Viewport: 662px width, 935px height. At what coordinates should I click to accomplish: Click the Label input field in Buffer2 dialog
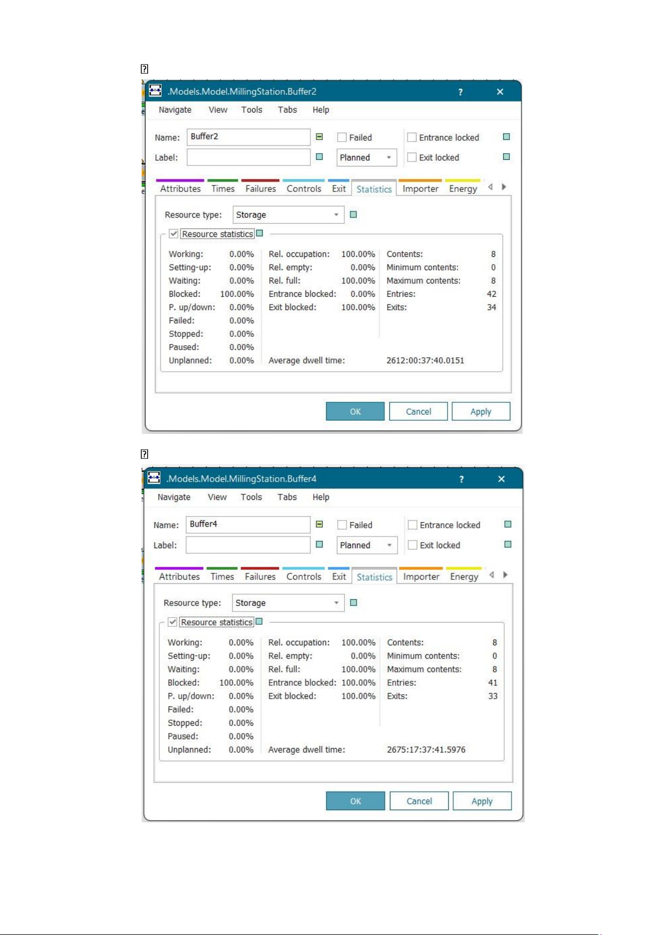click(248, 158)
